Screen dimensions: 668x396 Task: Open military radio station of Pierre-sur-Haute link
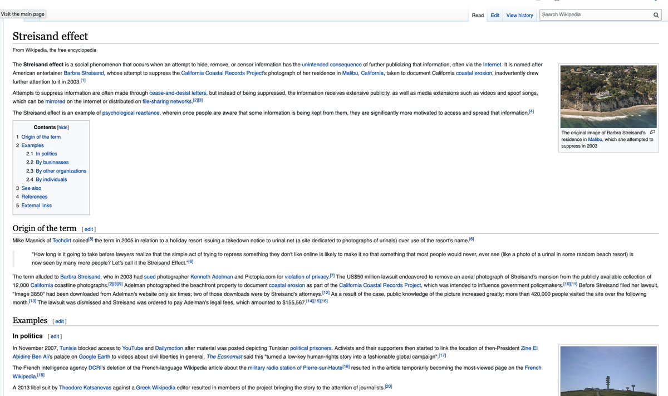(x=295, y=368)
